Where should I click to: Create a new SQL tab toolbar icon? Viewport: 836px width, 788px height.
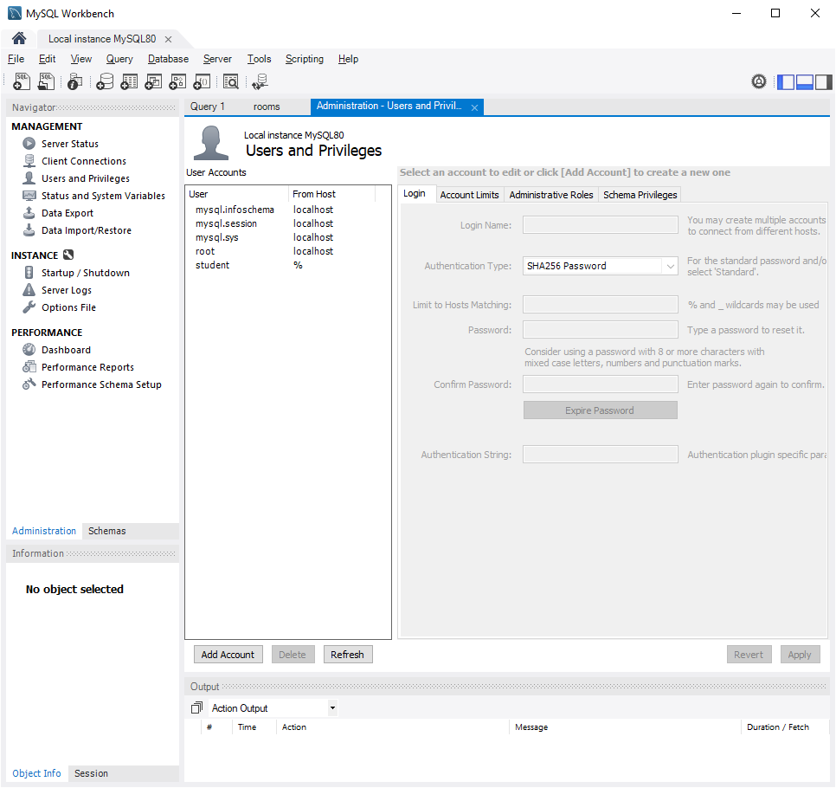tap(22, 81)
